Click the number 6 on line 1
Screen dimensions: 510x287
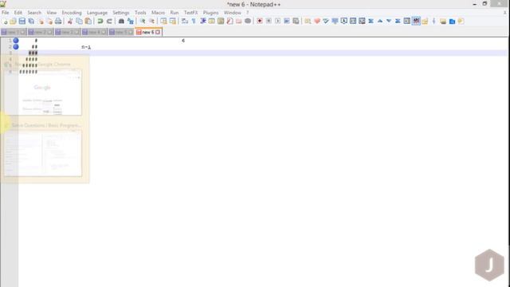[183, 41]
